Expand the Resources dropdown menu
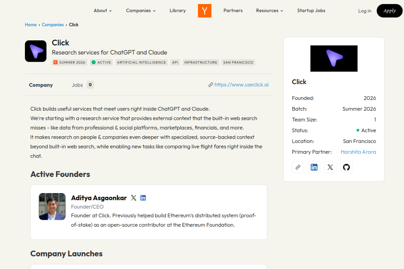The image size is (404, 269). 270,11
